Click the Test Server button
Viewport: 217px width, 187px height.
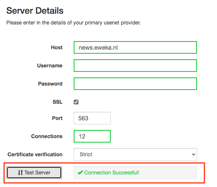pyautogui.click(x=34, y=173)
